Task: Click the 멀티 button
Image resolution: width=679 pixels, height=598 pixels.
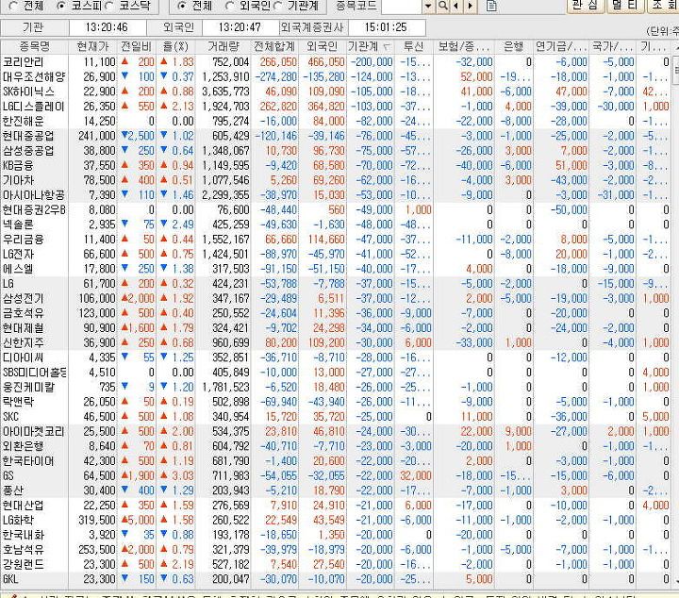Action: (624, 6)
